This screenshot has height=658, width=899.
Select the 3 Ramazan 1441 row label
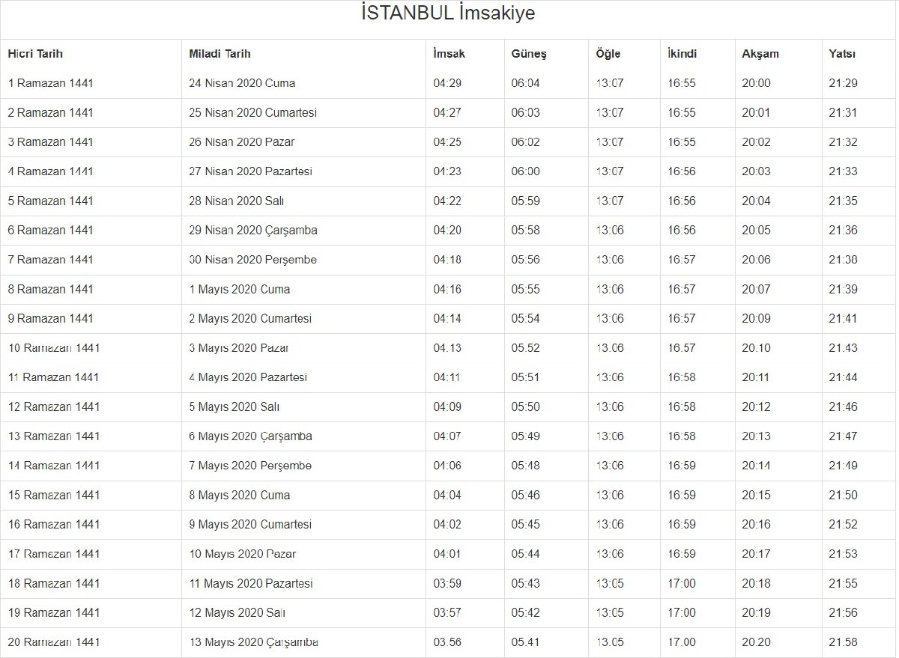click(50, 142)
